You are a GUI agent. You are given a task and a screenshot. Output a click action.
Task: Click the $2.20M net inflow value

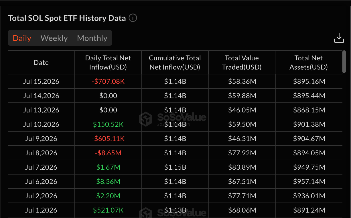[x=108, y=196]
